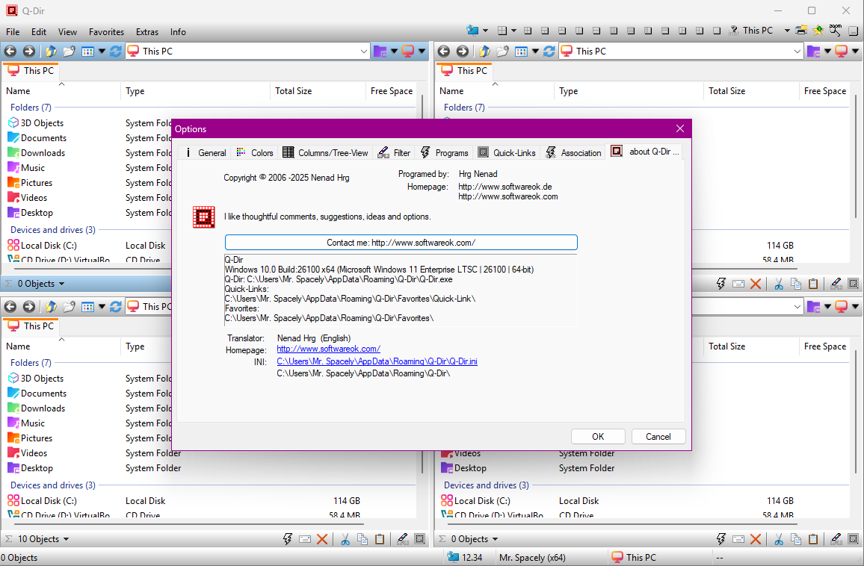Open the view-mode dropdown arrow in top-left pane

[x=102, y=52]
